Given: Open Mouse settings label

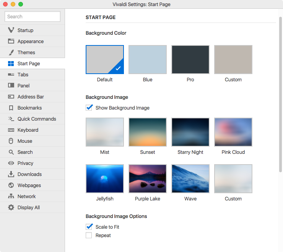Looking at the screenshot, I should click(x=25, y=141).
